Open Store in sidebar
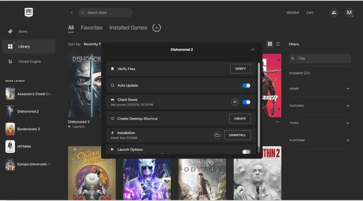Image resolution: width=363 pixels, height=201 pixels. [29, 31]
